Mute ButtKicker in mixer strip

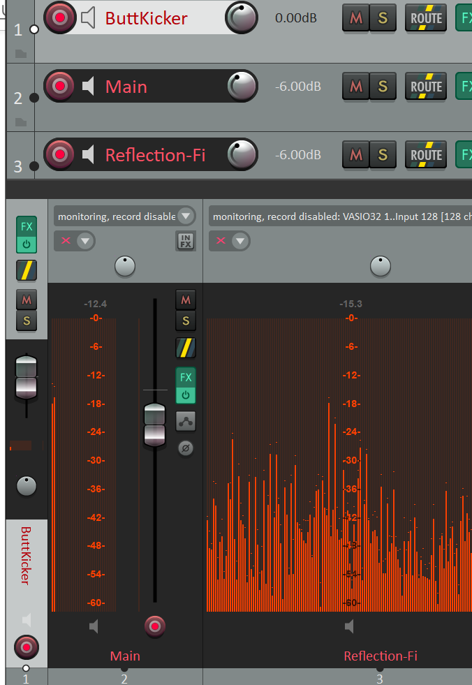coord(27,300)
